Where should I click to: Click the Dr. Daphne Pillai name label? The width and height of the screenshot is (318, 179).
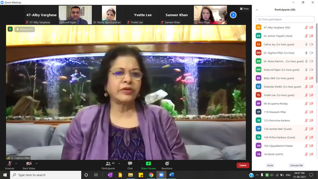click(20, 158)
